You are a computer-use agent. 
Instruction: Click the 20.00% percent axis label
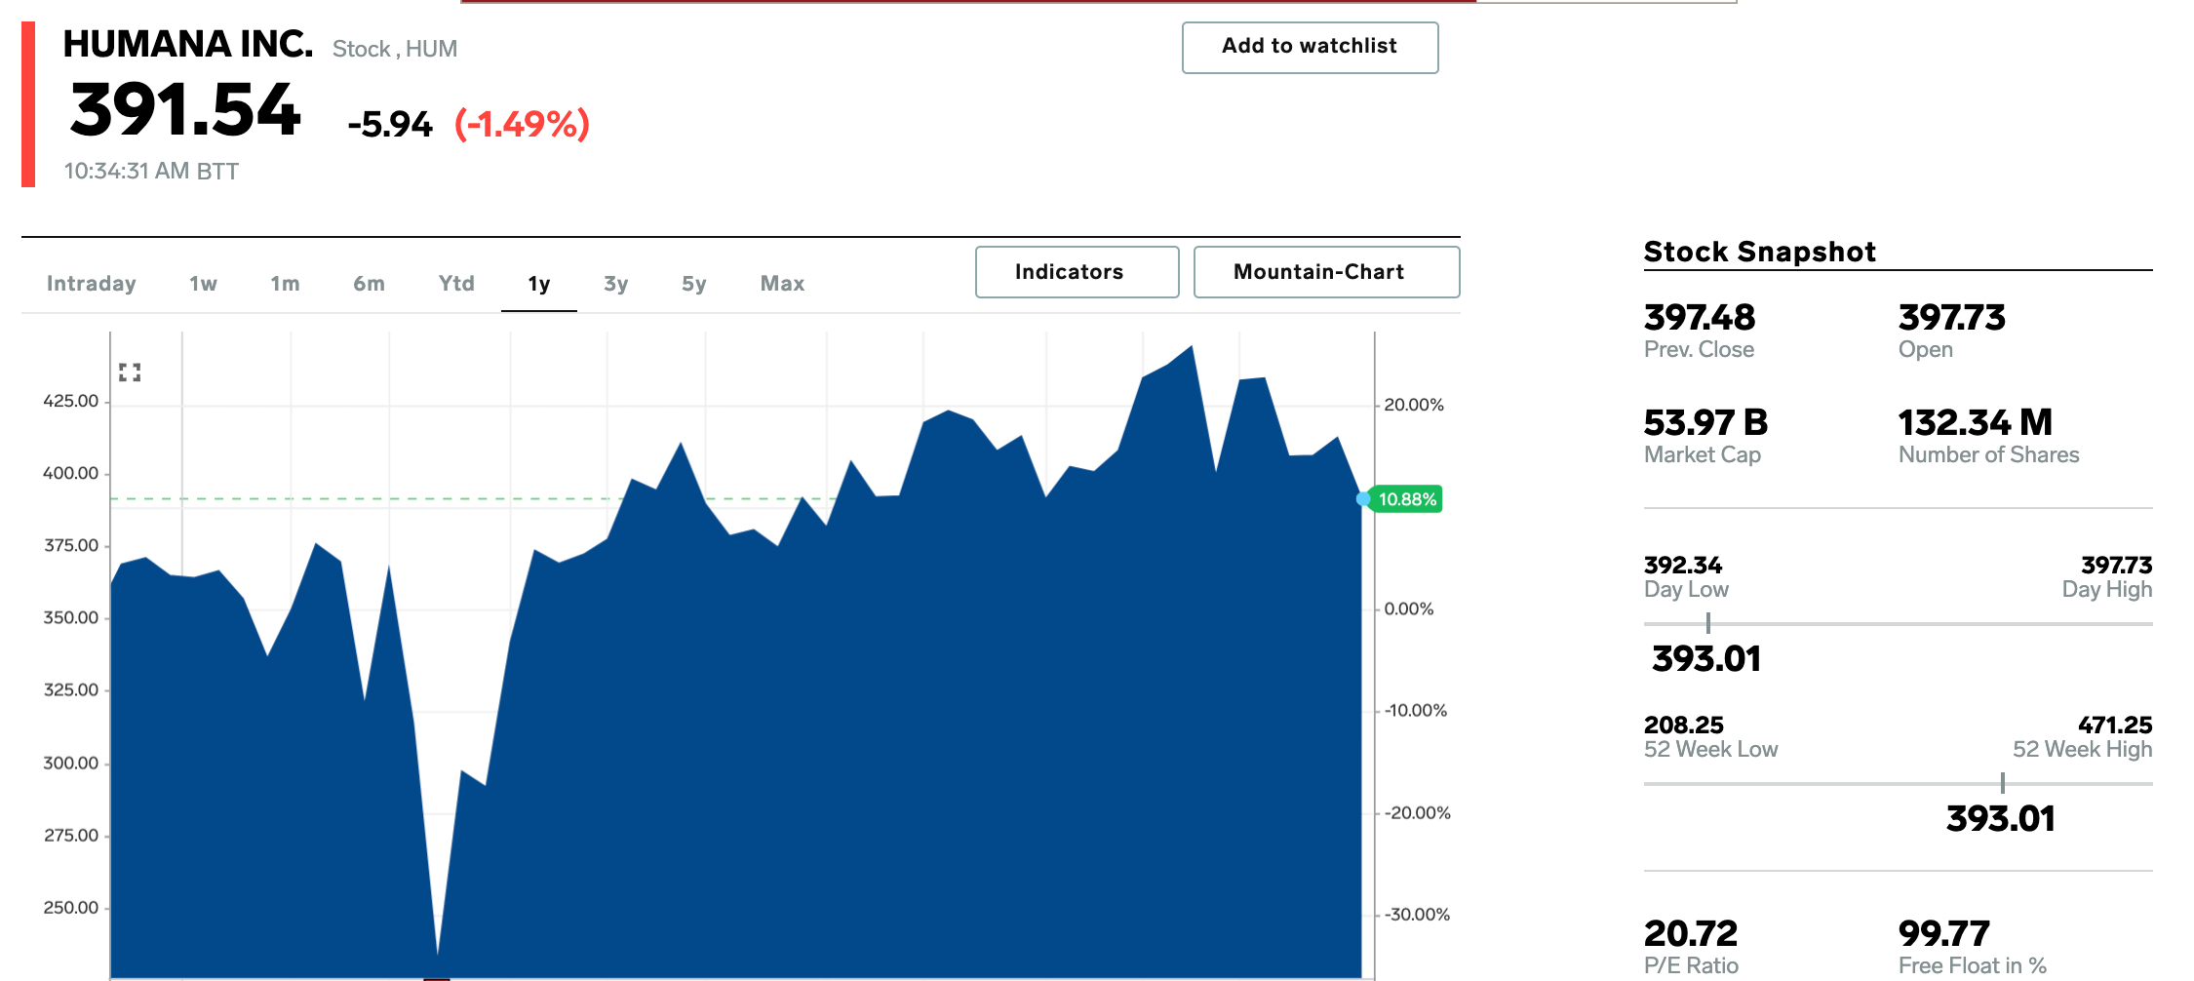(x=1414, y=405)
